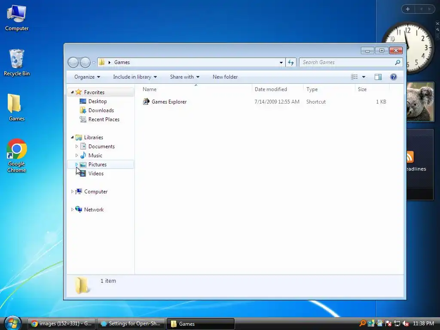The image size is (440, 330).
Task: Click the Documents library icon
Action: (83, 146)
